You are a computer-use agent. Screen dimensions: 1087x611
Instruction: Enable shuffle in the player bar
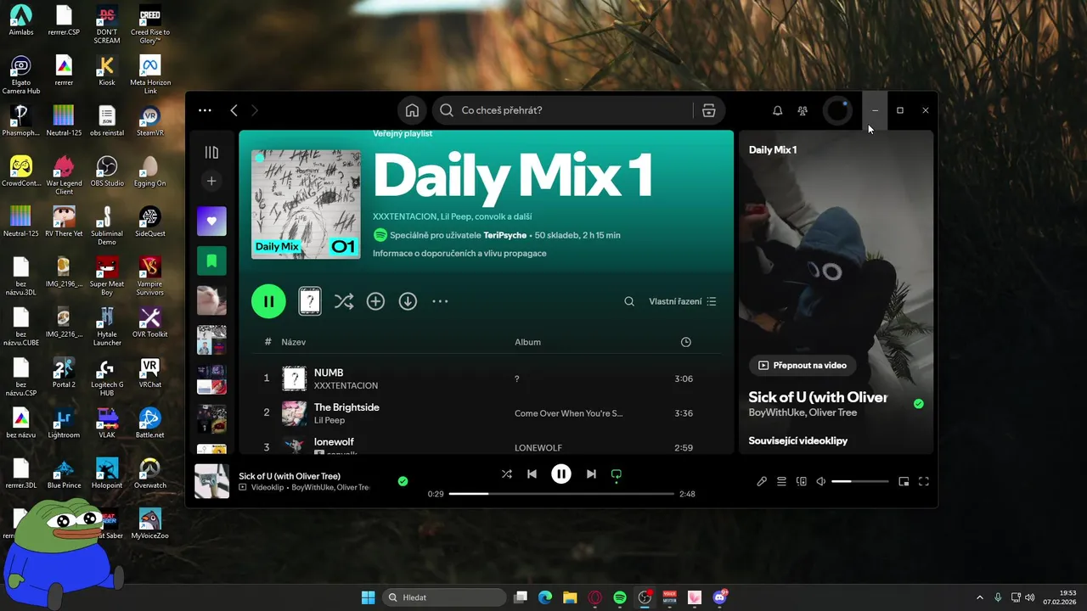pyautogui.click(x=507, y=474)
